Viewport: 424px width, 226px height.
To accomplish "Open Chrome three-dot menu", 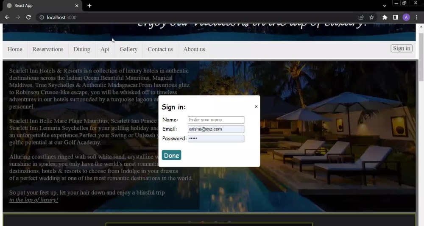I will coord(416,17).
